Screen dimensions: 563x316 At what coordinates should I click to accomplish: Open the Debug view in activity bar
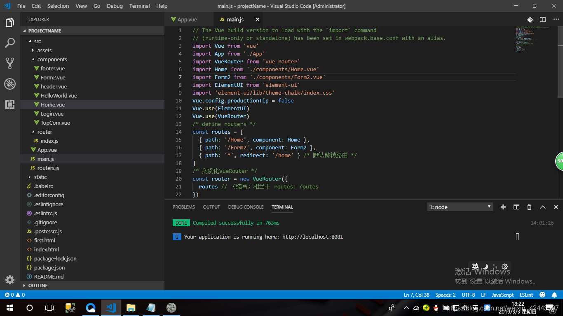pos(10,84)
